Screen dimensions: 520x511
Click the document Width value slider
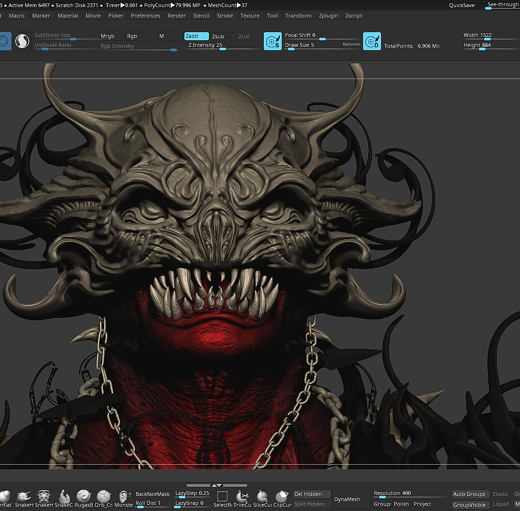[x=491, y=36]
